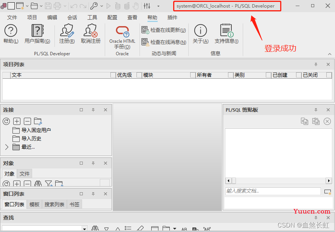Click the 支持信息(I) button
Viewport: 335px width, 232px height.
click(x=226, y=34)
